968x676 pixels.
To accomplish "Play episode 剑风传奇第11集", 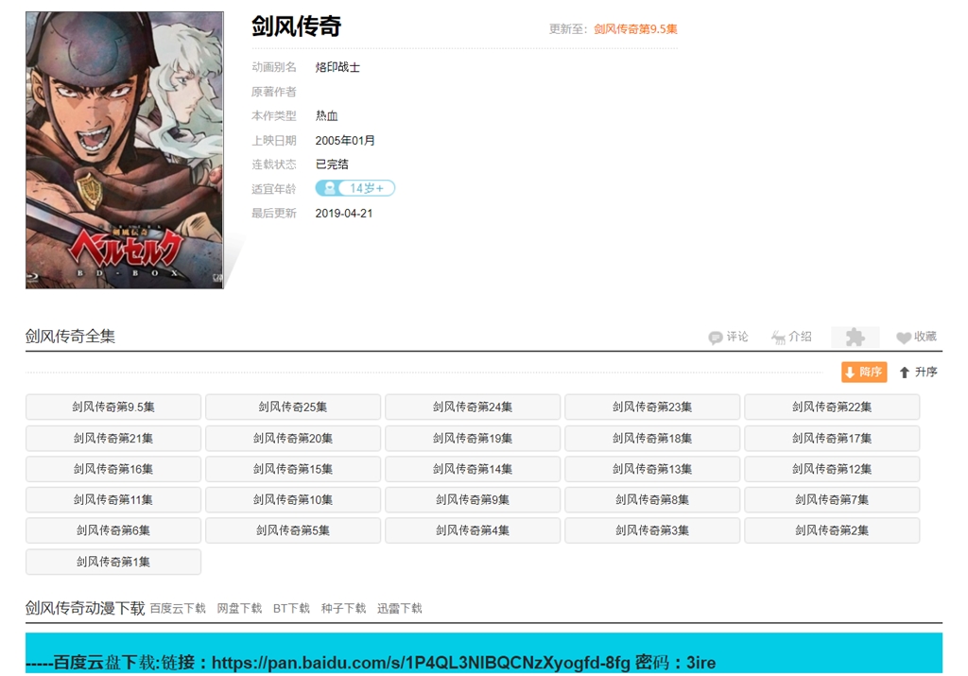I will (x=113, y=499).
